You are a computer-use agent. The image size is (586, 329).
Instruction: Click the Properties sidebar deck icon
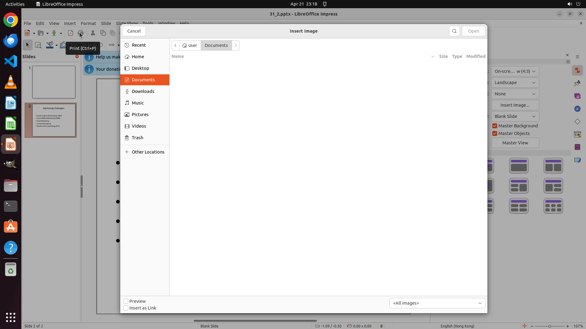pyautogui.click(x=577, y=71)
